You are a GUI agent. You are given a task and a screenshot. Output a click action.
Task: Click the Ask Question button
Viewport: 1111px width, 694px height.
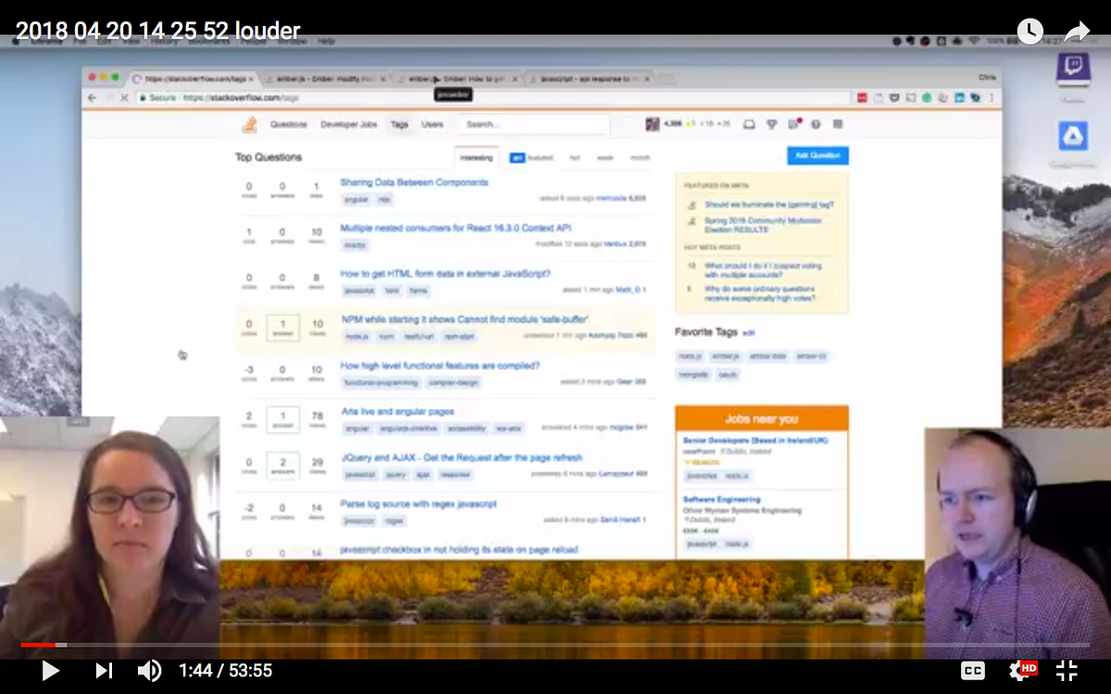point(817,155)
